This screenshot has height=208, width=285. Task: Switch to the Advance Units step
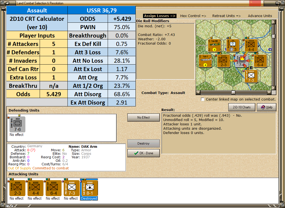[260, 16]
